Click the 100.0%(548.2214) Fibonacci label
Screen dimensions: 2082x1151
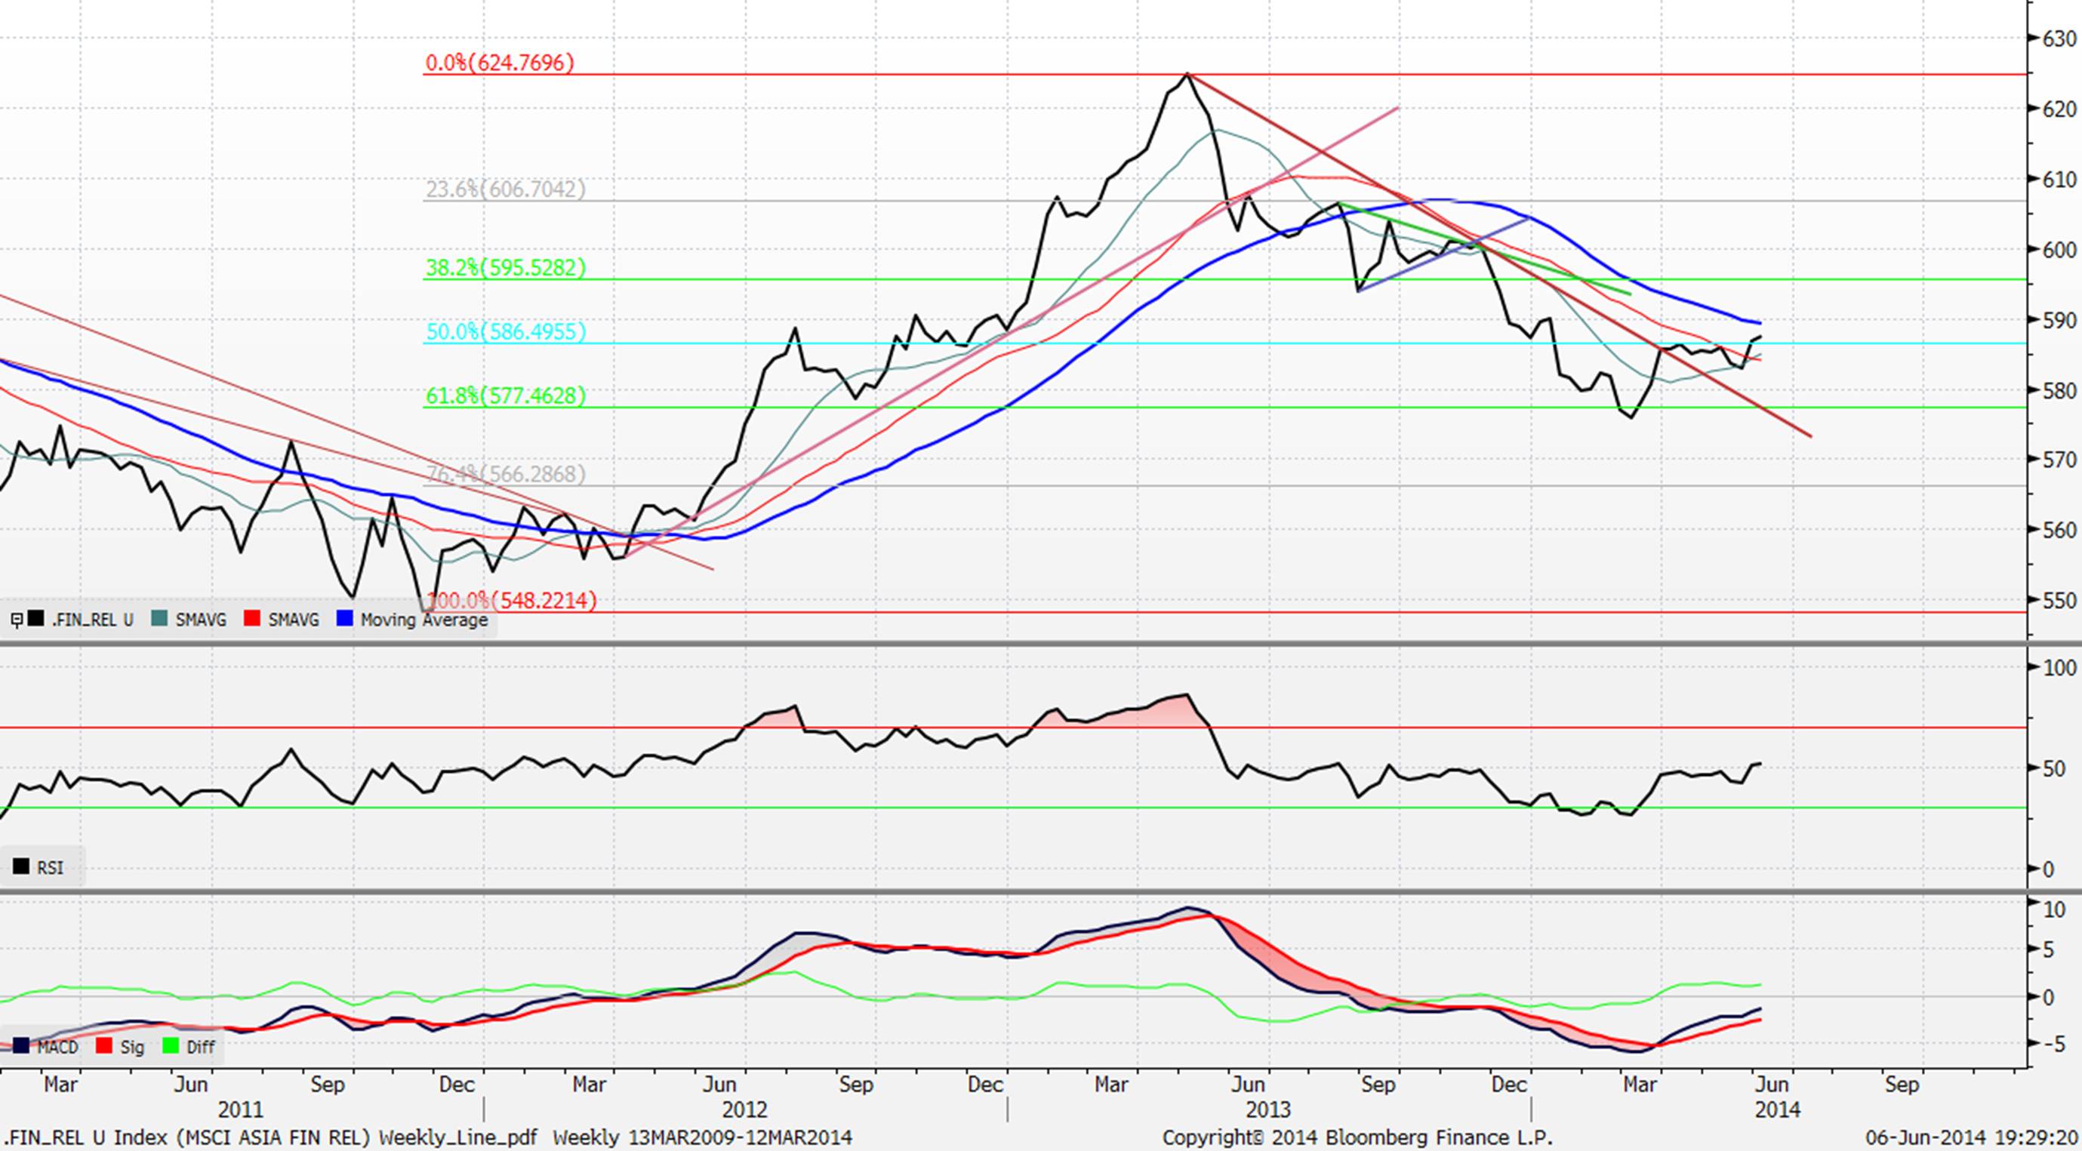512,601
